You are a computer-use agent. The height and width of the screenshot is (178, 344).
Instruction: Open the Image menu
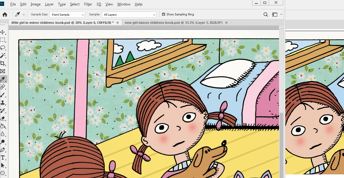(36, 4)
